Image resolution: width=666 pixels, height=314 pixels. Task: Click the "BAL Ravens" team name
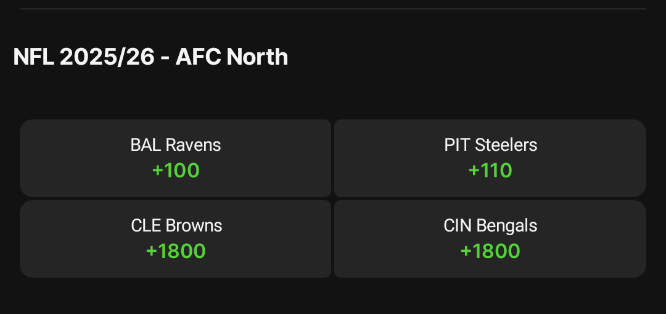tap(176, 145)
